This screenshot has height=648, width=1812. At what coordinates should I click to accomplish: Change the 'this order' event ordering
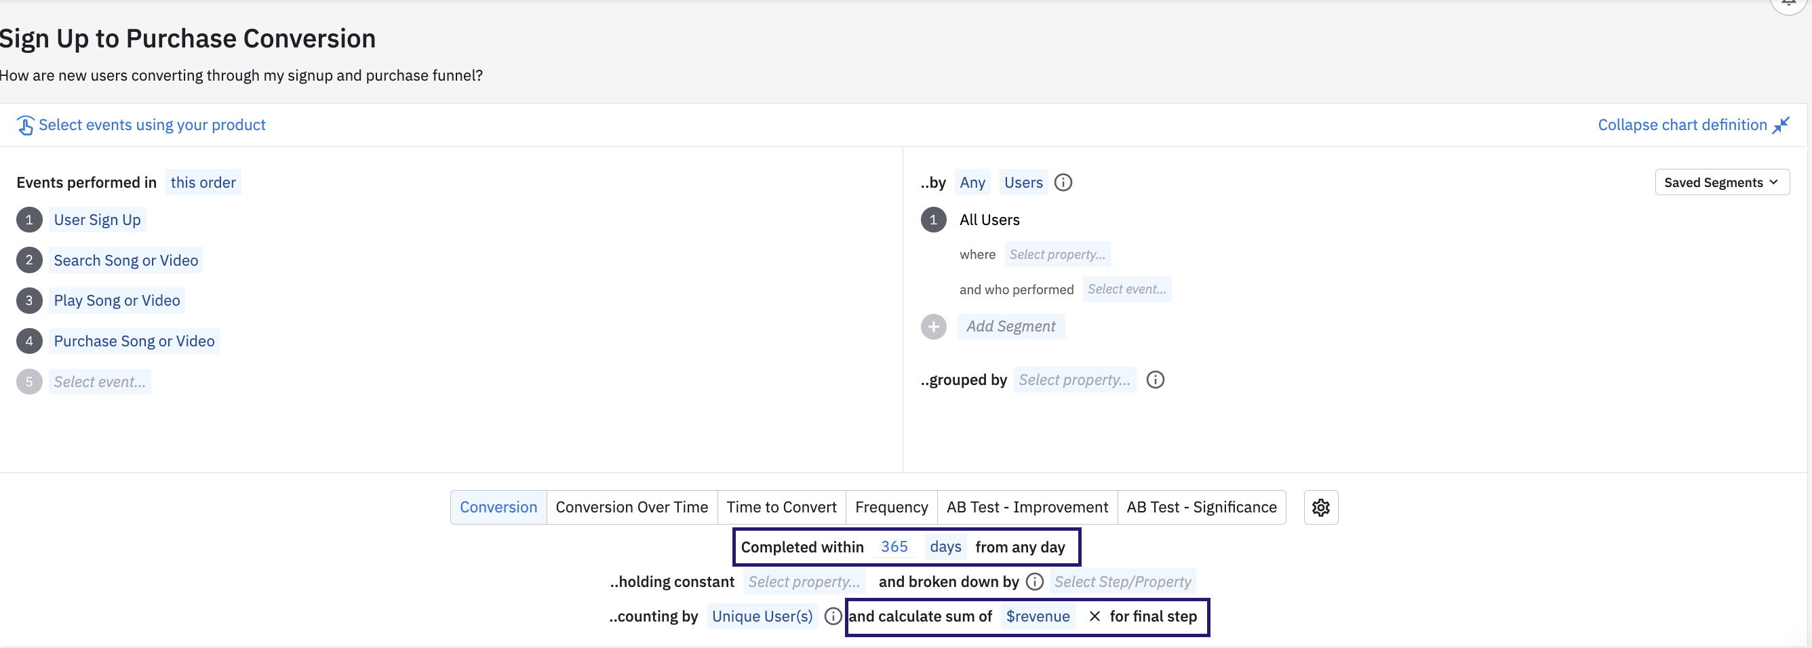[203, 183]
